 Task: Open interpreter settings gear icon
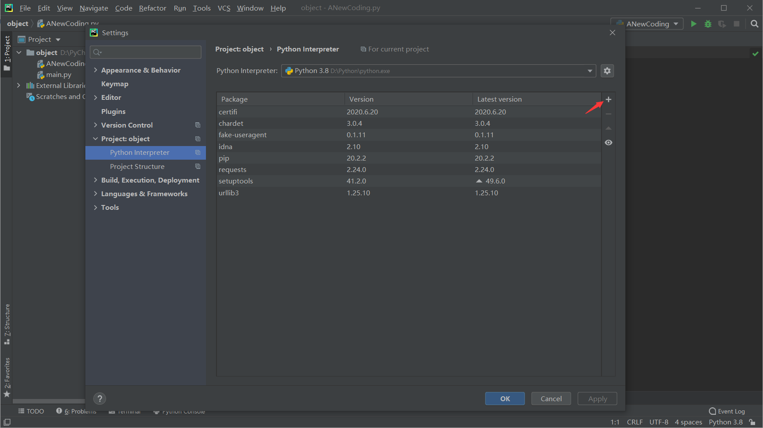tap(607, 71)
